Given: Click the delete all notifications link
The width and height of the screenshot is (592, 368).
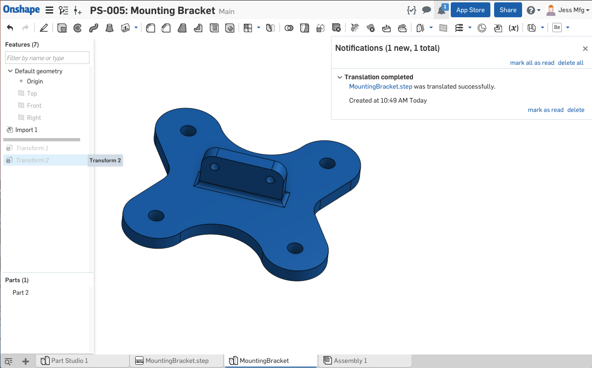Looking at the screenshot, I should point(571,62).
